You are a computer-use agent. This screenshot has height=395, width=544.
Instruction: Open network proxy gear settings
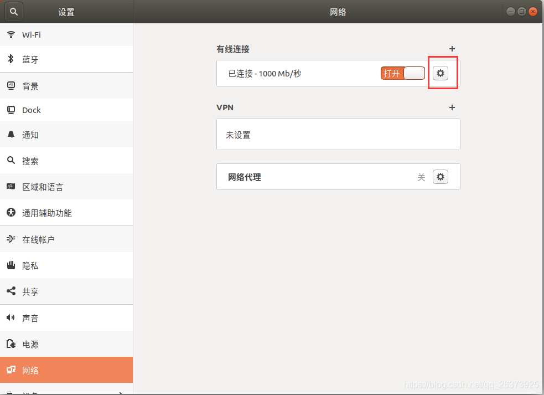441,177
